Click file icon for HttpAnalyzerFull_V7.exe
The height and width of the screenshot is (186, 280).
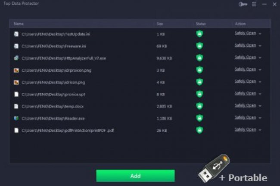pos(16,58)
